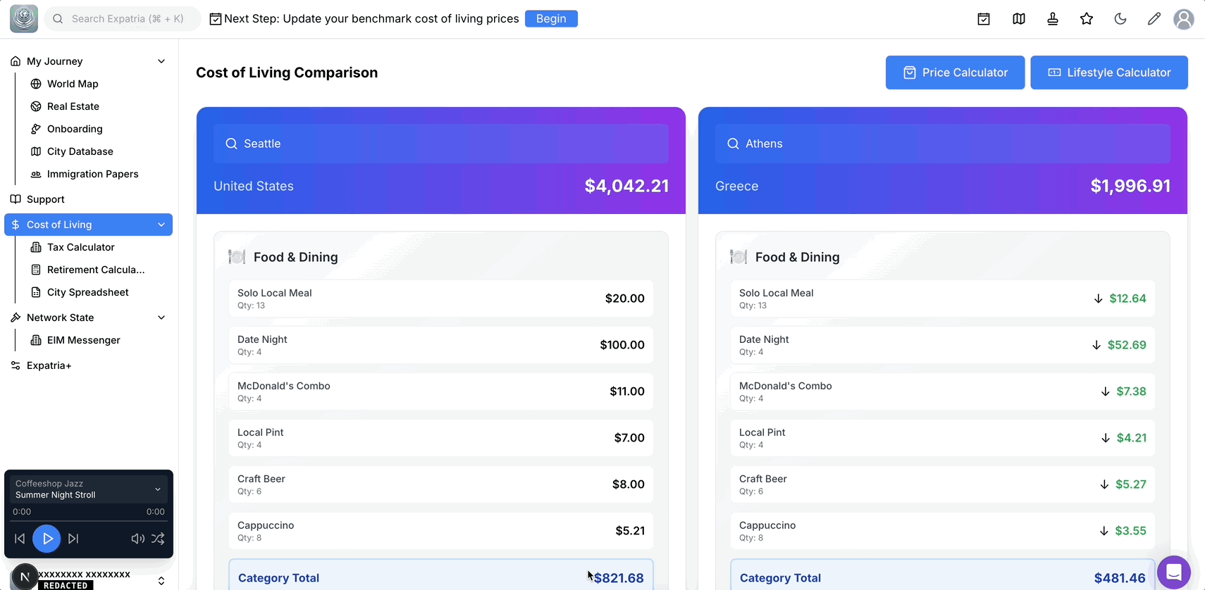Click the Expatria logo icon

click(24, 19)
